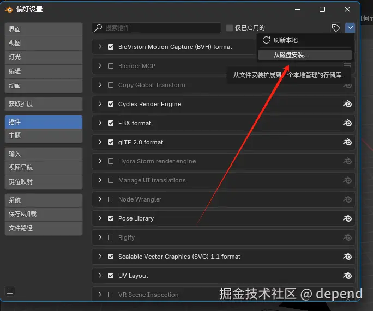Click Blender icon on glTF 2.0 format row

coord(347,142)
